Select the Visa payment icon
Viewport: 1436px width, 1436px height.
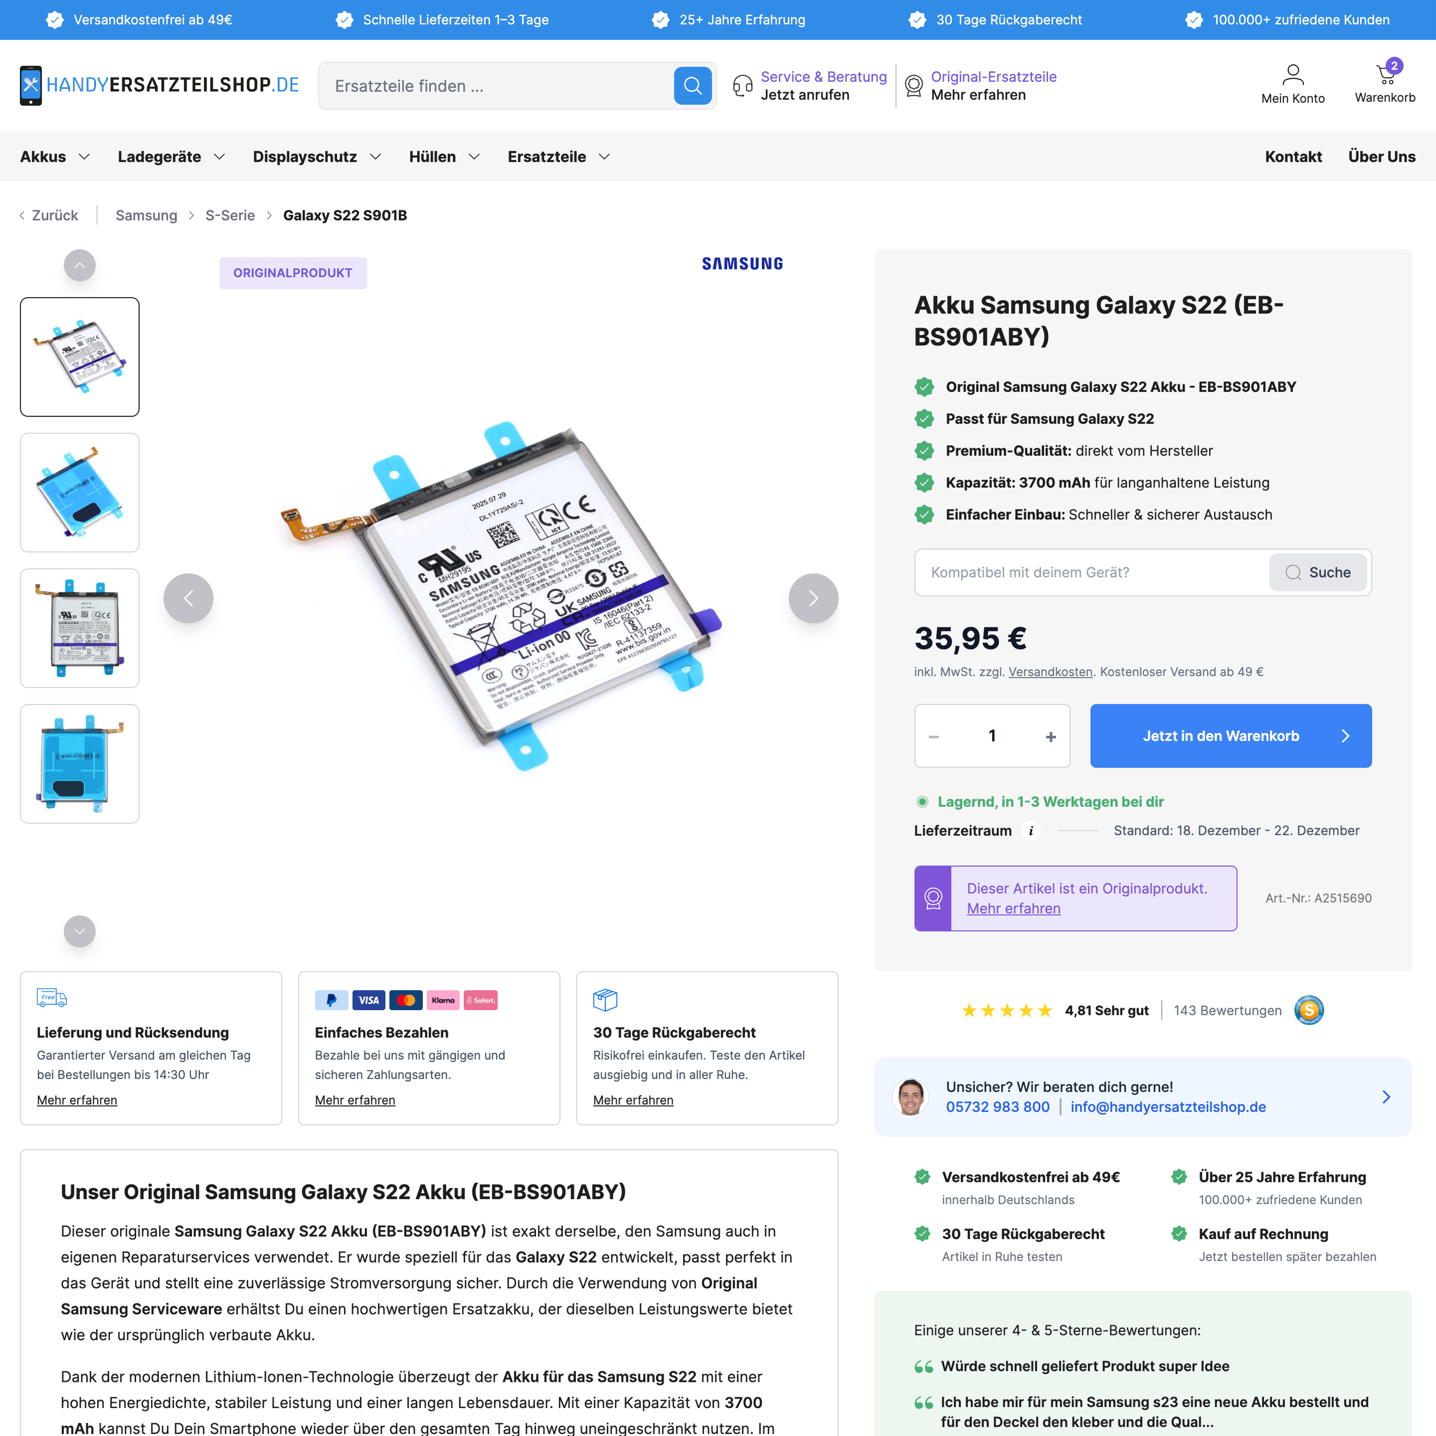369,1000
